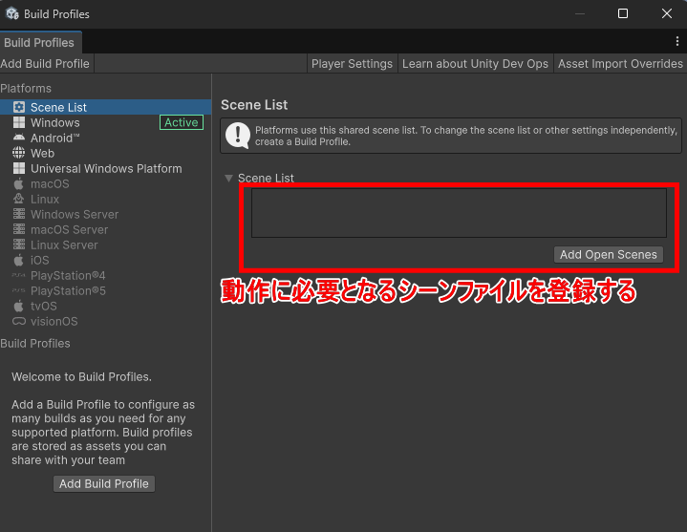The height and width of the screenshot is (532, 687).
Task: Select the Scene List platform icon
Action: (x=19, y=107)
